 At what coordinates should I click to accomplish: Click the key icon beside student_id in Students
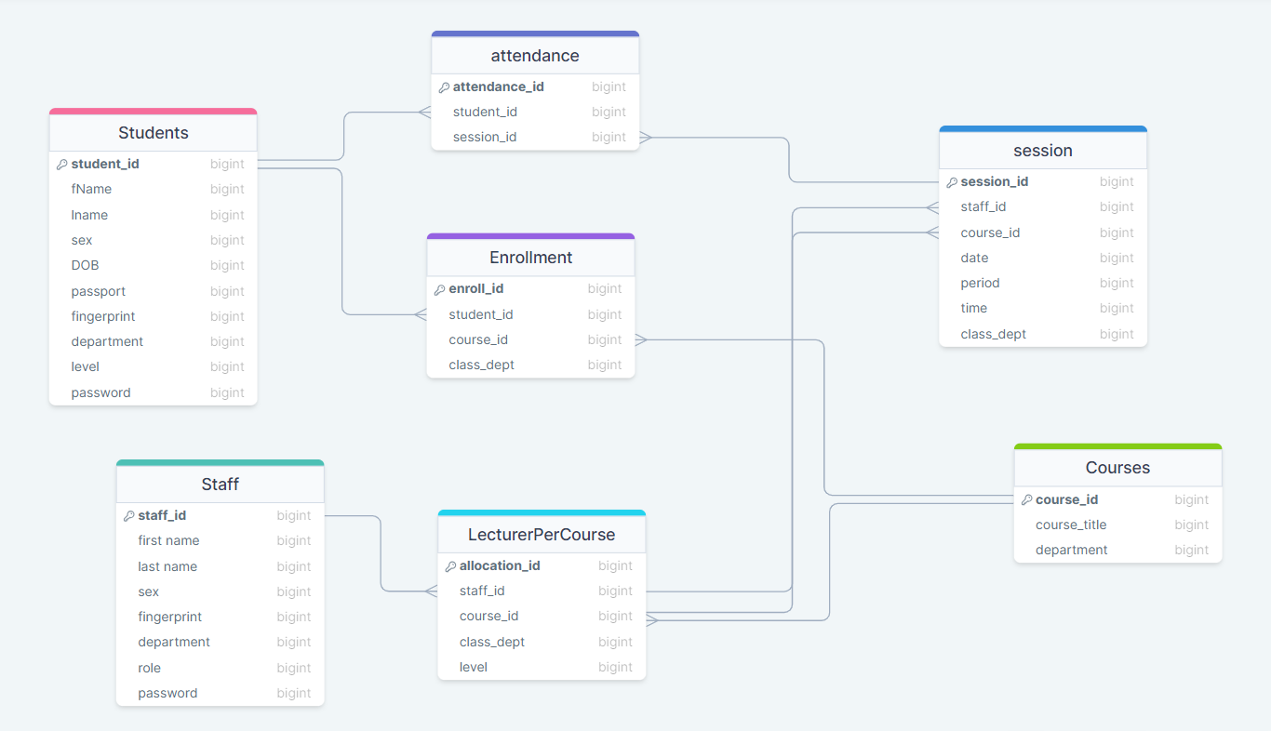62,165
